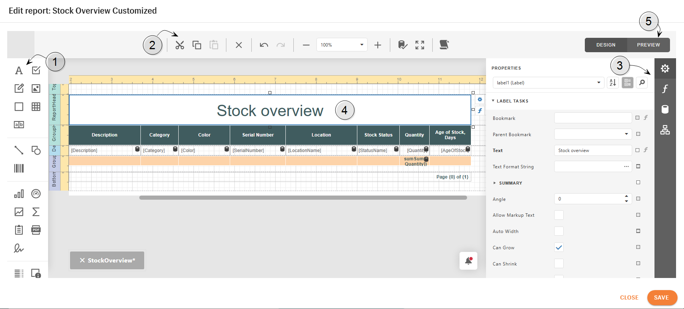Viewport: 684px width, 309px height.
Task: Switch to the Preview tab
Action: point(648,45)
